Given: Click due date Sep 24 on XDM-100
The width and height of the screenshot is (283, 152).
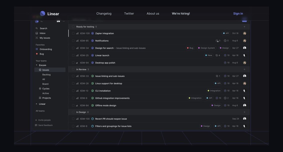Looking at the screenshot, I should (x=235, y=119).
